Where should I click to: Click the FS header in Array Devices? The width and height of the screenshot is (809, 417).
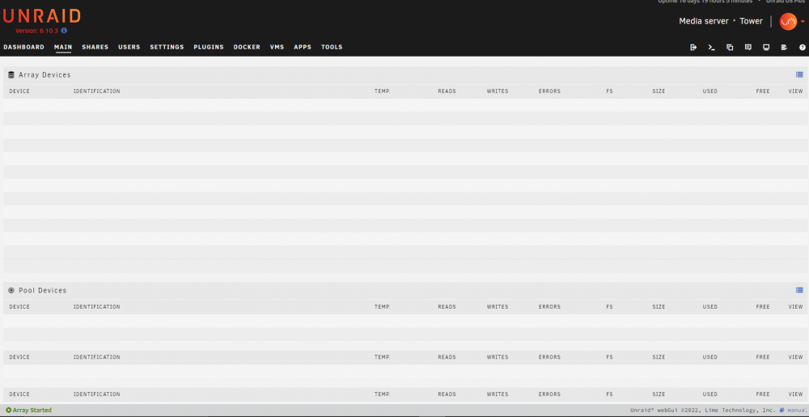609,91
